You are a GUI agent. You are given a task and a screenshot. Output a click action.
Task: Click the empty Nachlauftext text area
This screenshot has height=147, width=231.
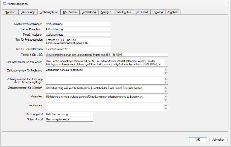pos(105,107)
